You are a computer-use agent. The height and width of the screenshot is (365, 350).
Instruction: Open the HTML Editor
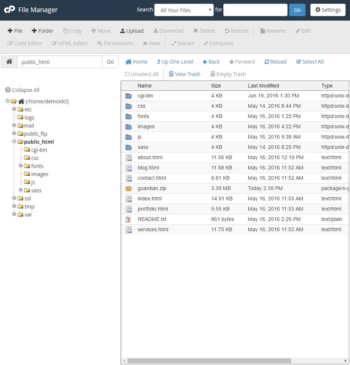click(x=70, y=43)
